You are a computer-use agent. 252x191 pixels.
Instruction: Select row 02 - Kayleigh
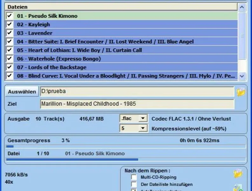click(125, 24)
